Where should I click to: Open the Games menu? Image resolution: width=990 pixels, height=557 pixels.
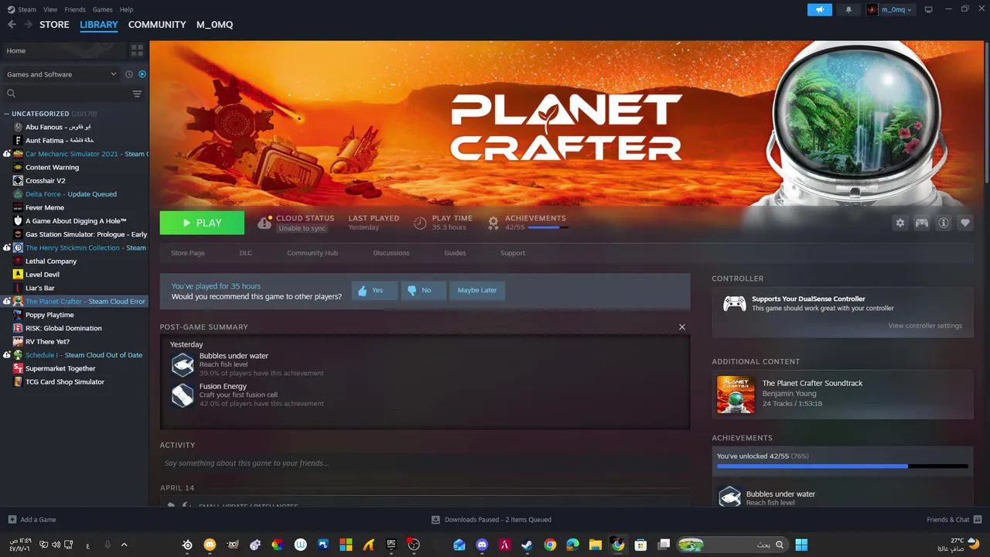[x=102, y=9]
